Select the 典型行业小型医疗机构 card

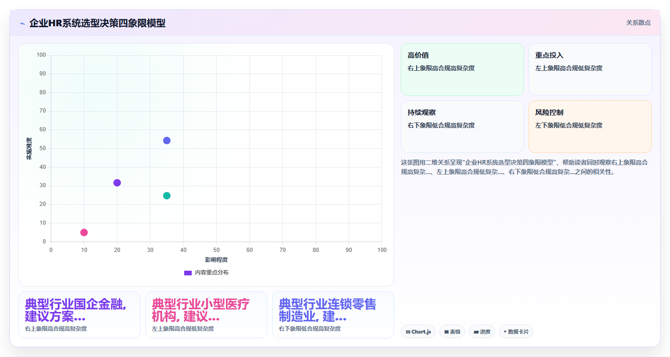(206, 315)
